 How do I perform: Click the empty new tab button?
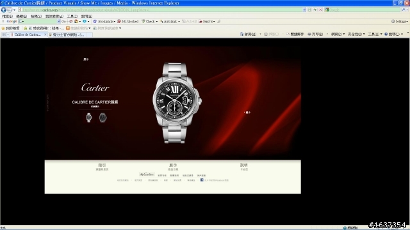coord(90,34)
